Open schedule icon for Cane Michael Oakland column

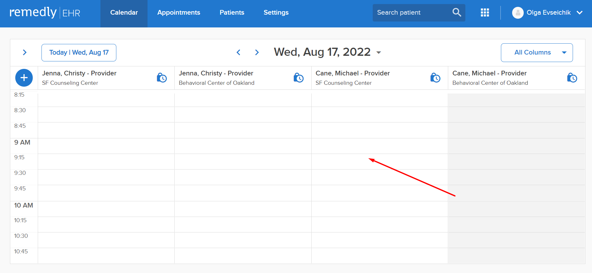pos(572,78)
